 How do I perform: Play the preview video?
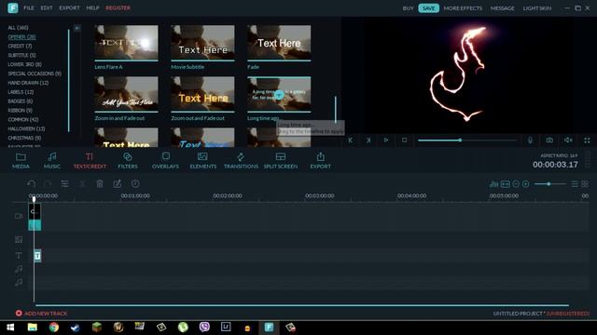(x=385, y=141)
